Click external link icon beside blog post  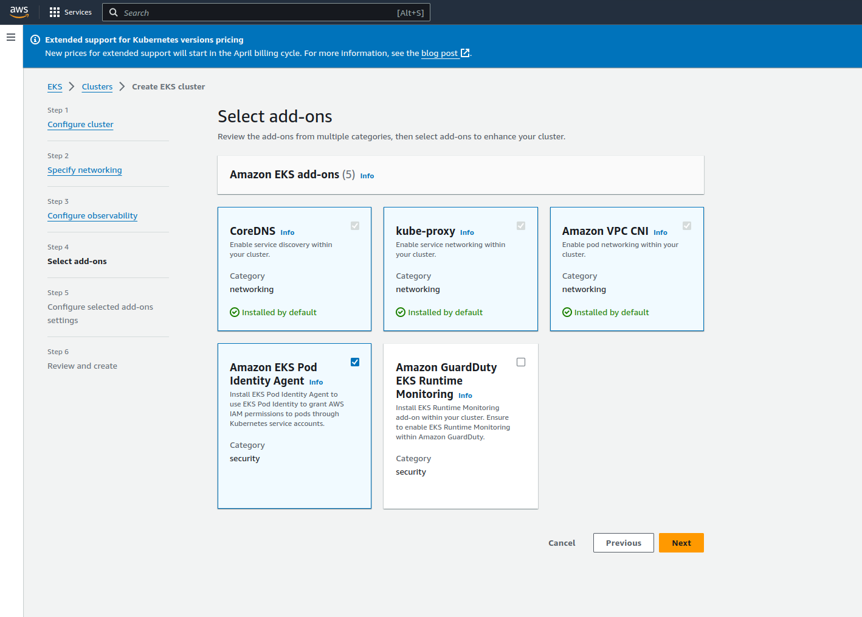pos(465,53)
